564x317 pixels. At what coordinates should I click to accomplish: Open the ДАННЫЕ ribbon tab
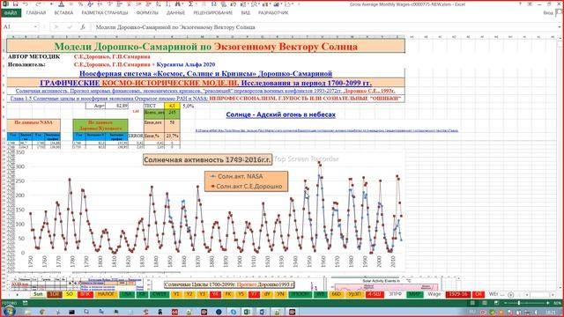[175, 13]
